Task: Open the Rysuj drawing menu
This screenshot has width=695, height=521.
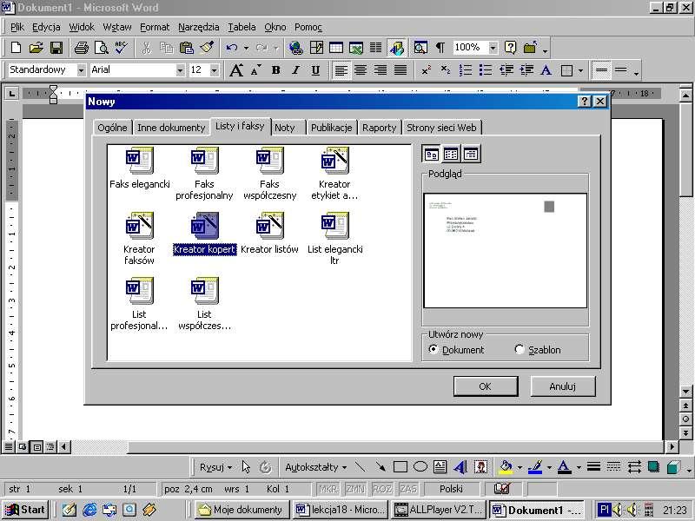Action: 215,467
